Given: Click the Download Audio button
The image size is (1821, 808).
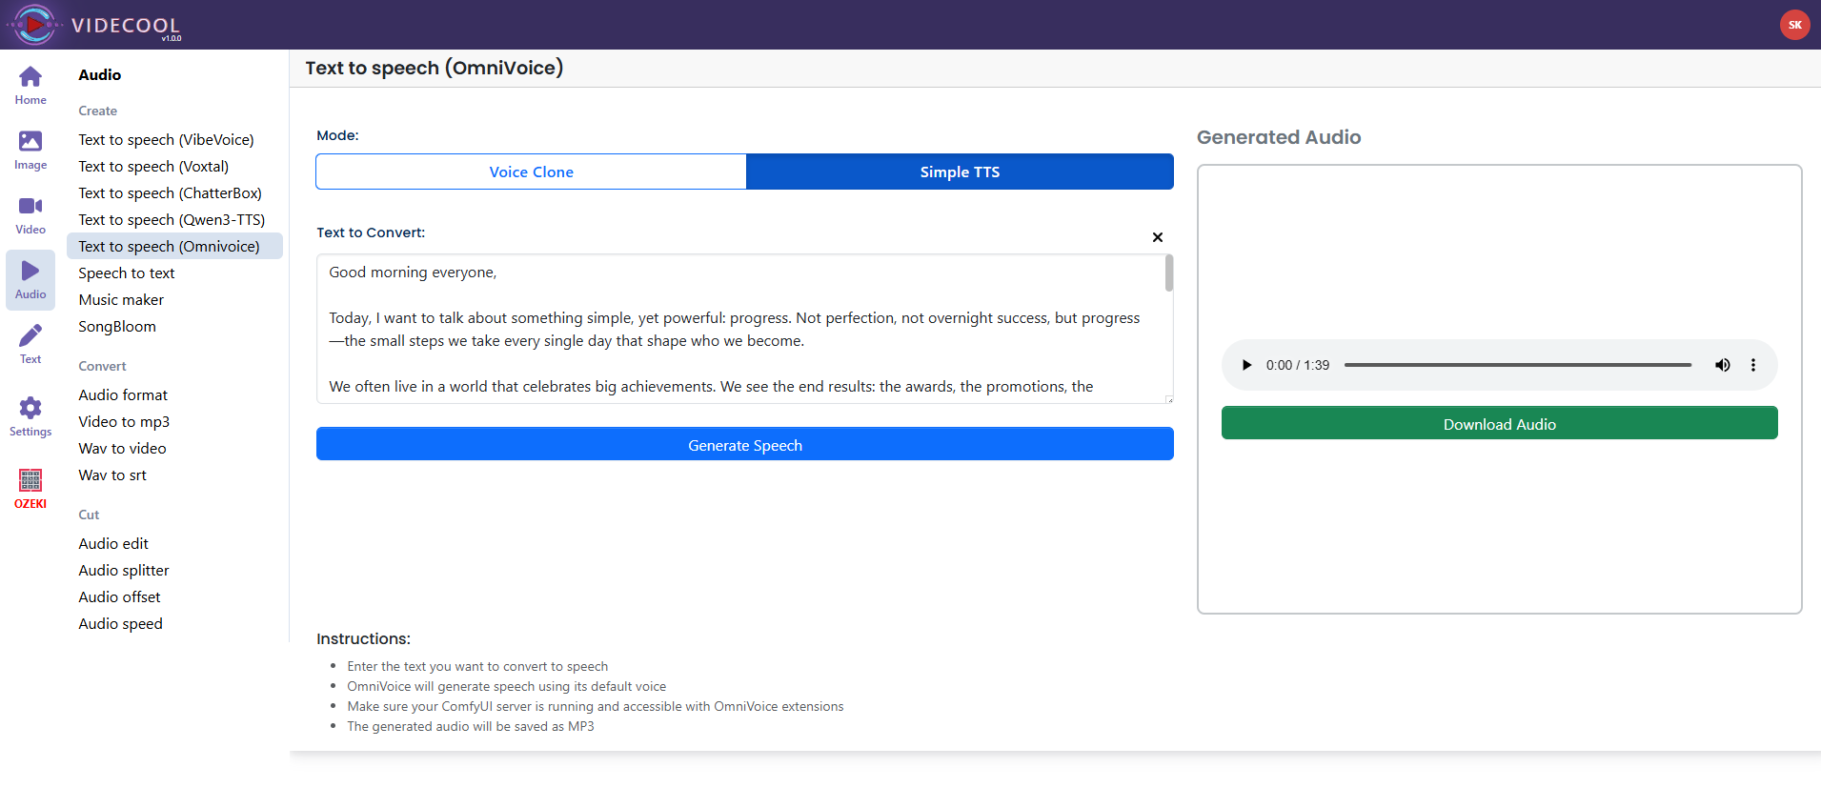Looking at the screenshot, I should (x=1499, y=424).
